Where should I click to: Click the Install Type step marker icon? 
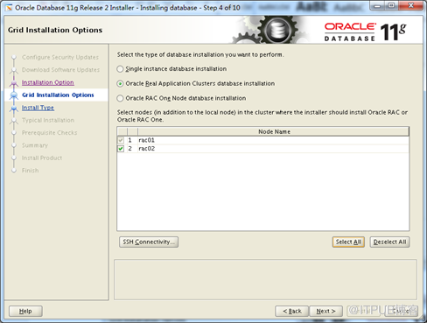click(14, 109)
